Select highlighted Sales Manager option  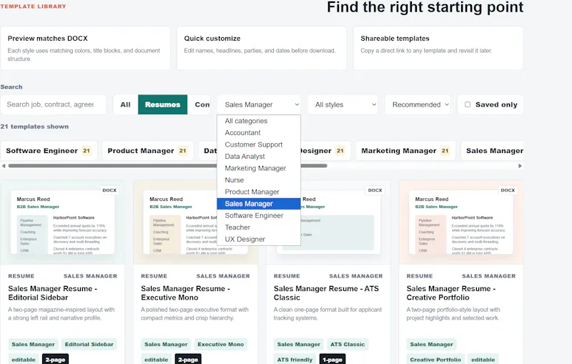click(x=259, y=204)
